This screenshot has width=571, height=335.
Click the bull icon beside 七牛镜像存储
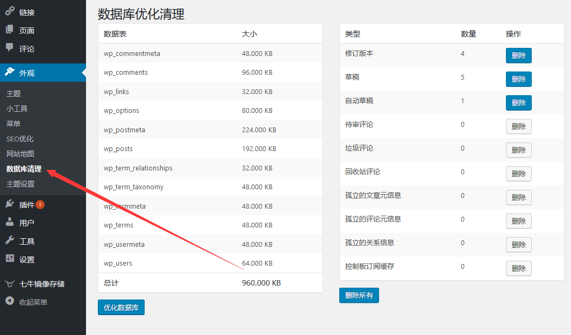pyautogui.click(x=10, y=283)
